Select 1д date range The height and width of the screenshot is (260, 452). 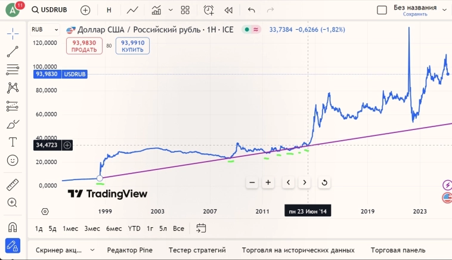point(39,228)
